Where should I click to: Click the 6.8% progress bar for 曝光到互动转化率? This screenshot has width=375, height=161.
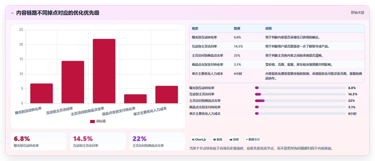[300, 88]
